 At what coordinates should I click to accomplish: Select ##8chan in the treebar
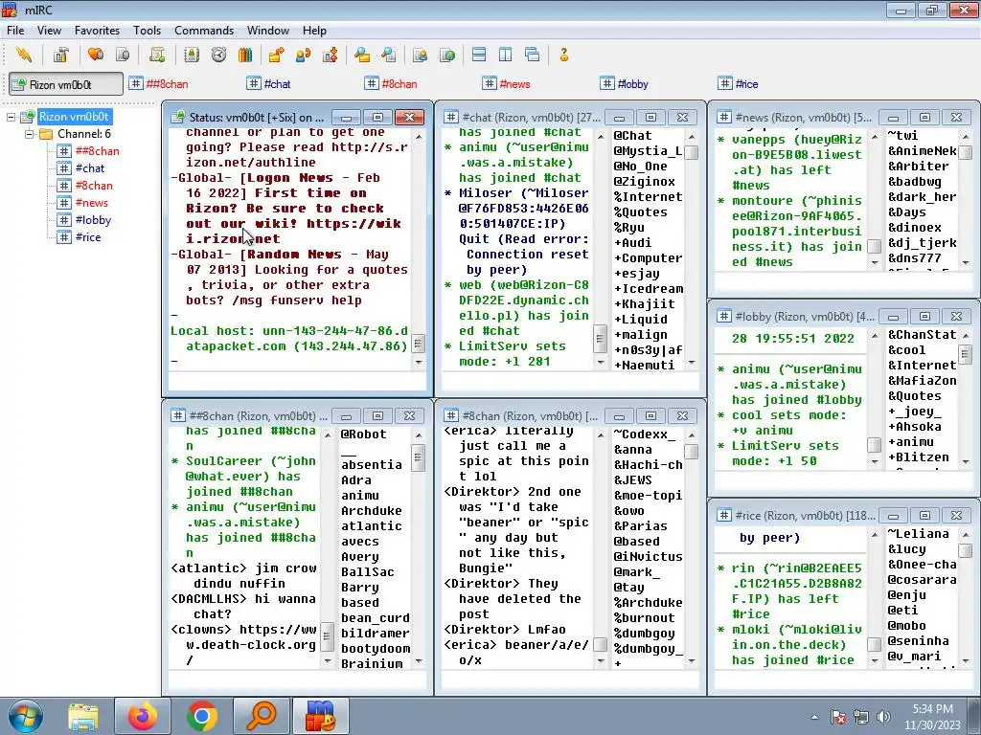coord(97,151)
